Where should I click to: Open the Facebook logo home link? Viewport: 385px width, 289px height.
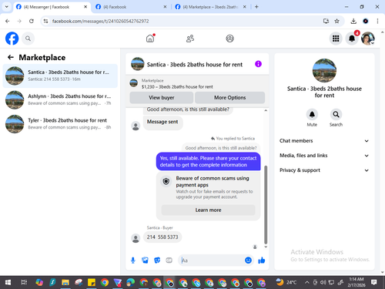tap(12, 39)
